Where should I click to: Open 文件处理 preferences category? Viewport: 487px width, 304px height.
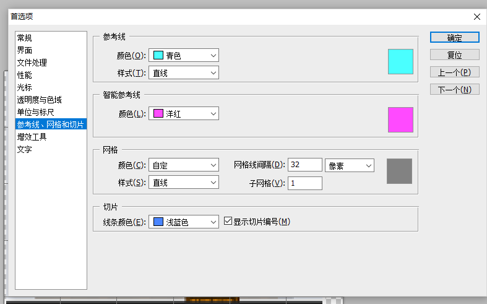51,63
